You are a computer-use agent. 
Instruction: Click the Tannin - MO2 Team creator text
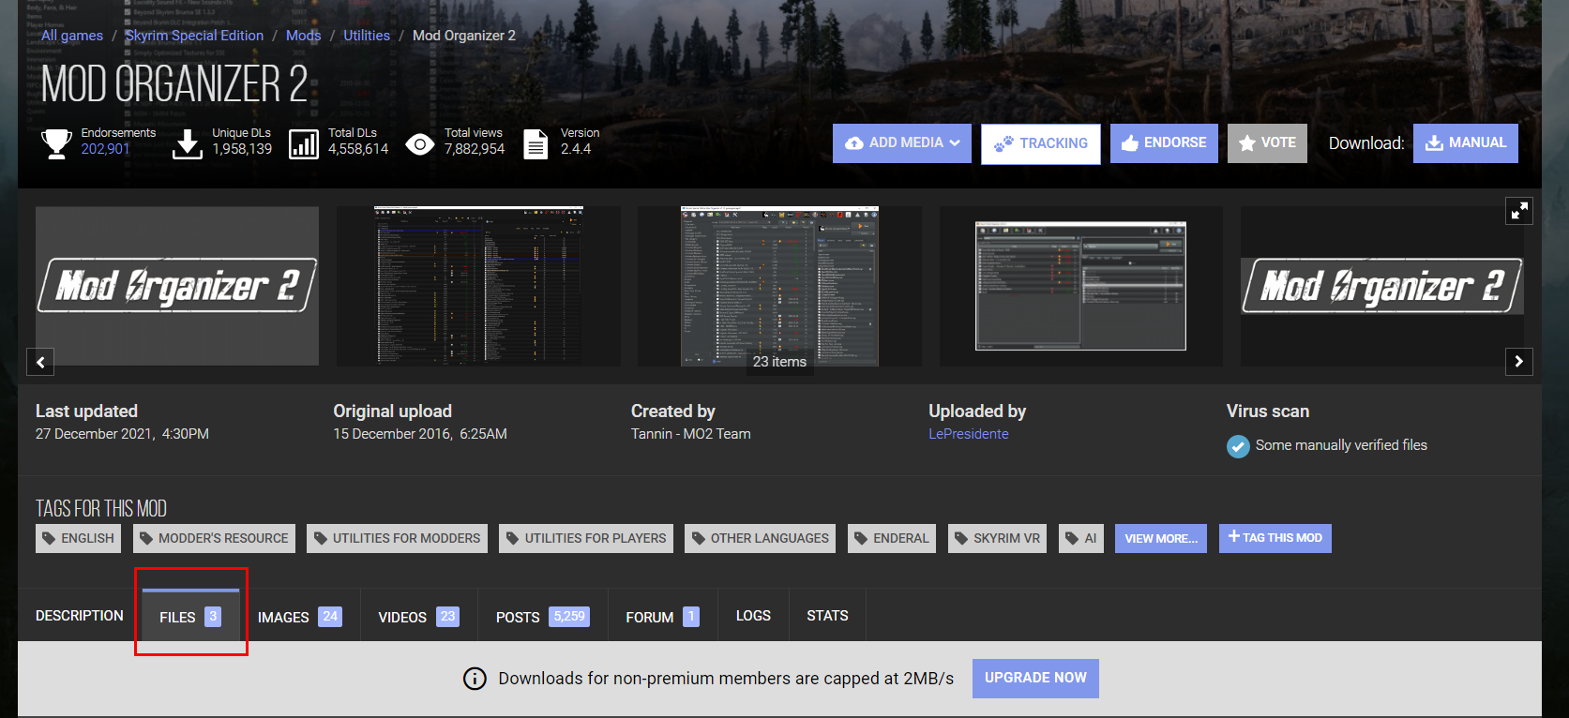click(x=691, y=434)
